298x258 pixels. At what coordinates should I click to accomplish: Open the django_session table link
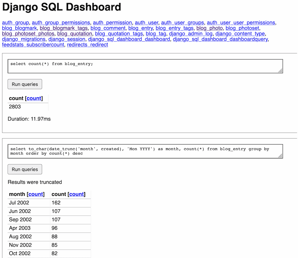coord(67,39)
